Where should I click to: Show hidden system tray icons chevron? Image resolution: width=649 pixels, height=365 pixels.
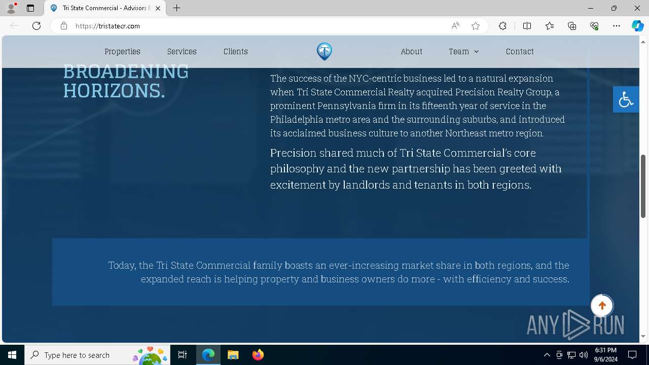(x=547, y=355)
